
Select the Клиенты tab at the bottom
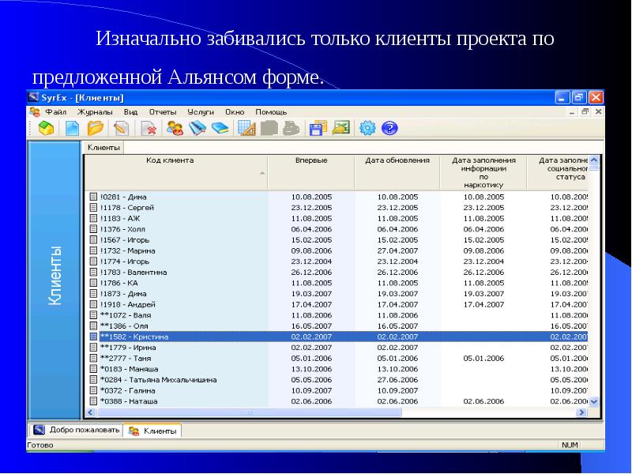tap(153, 431)
